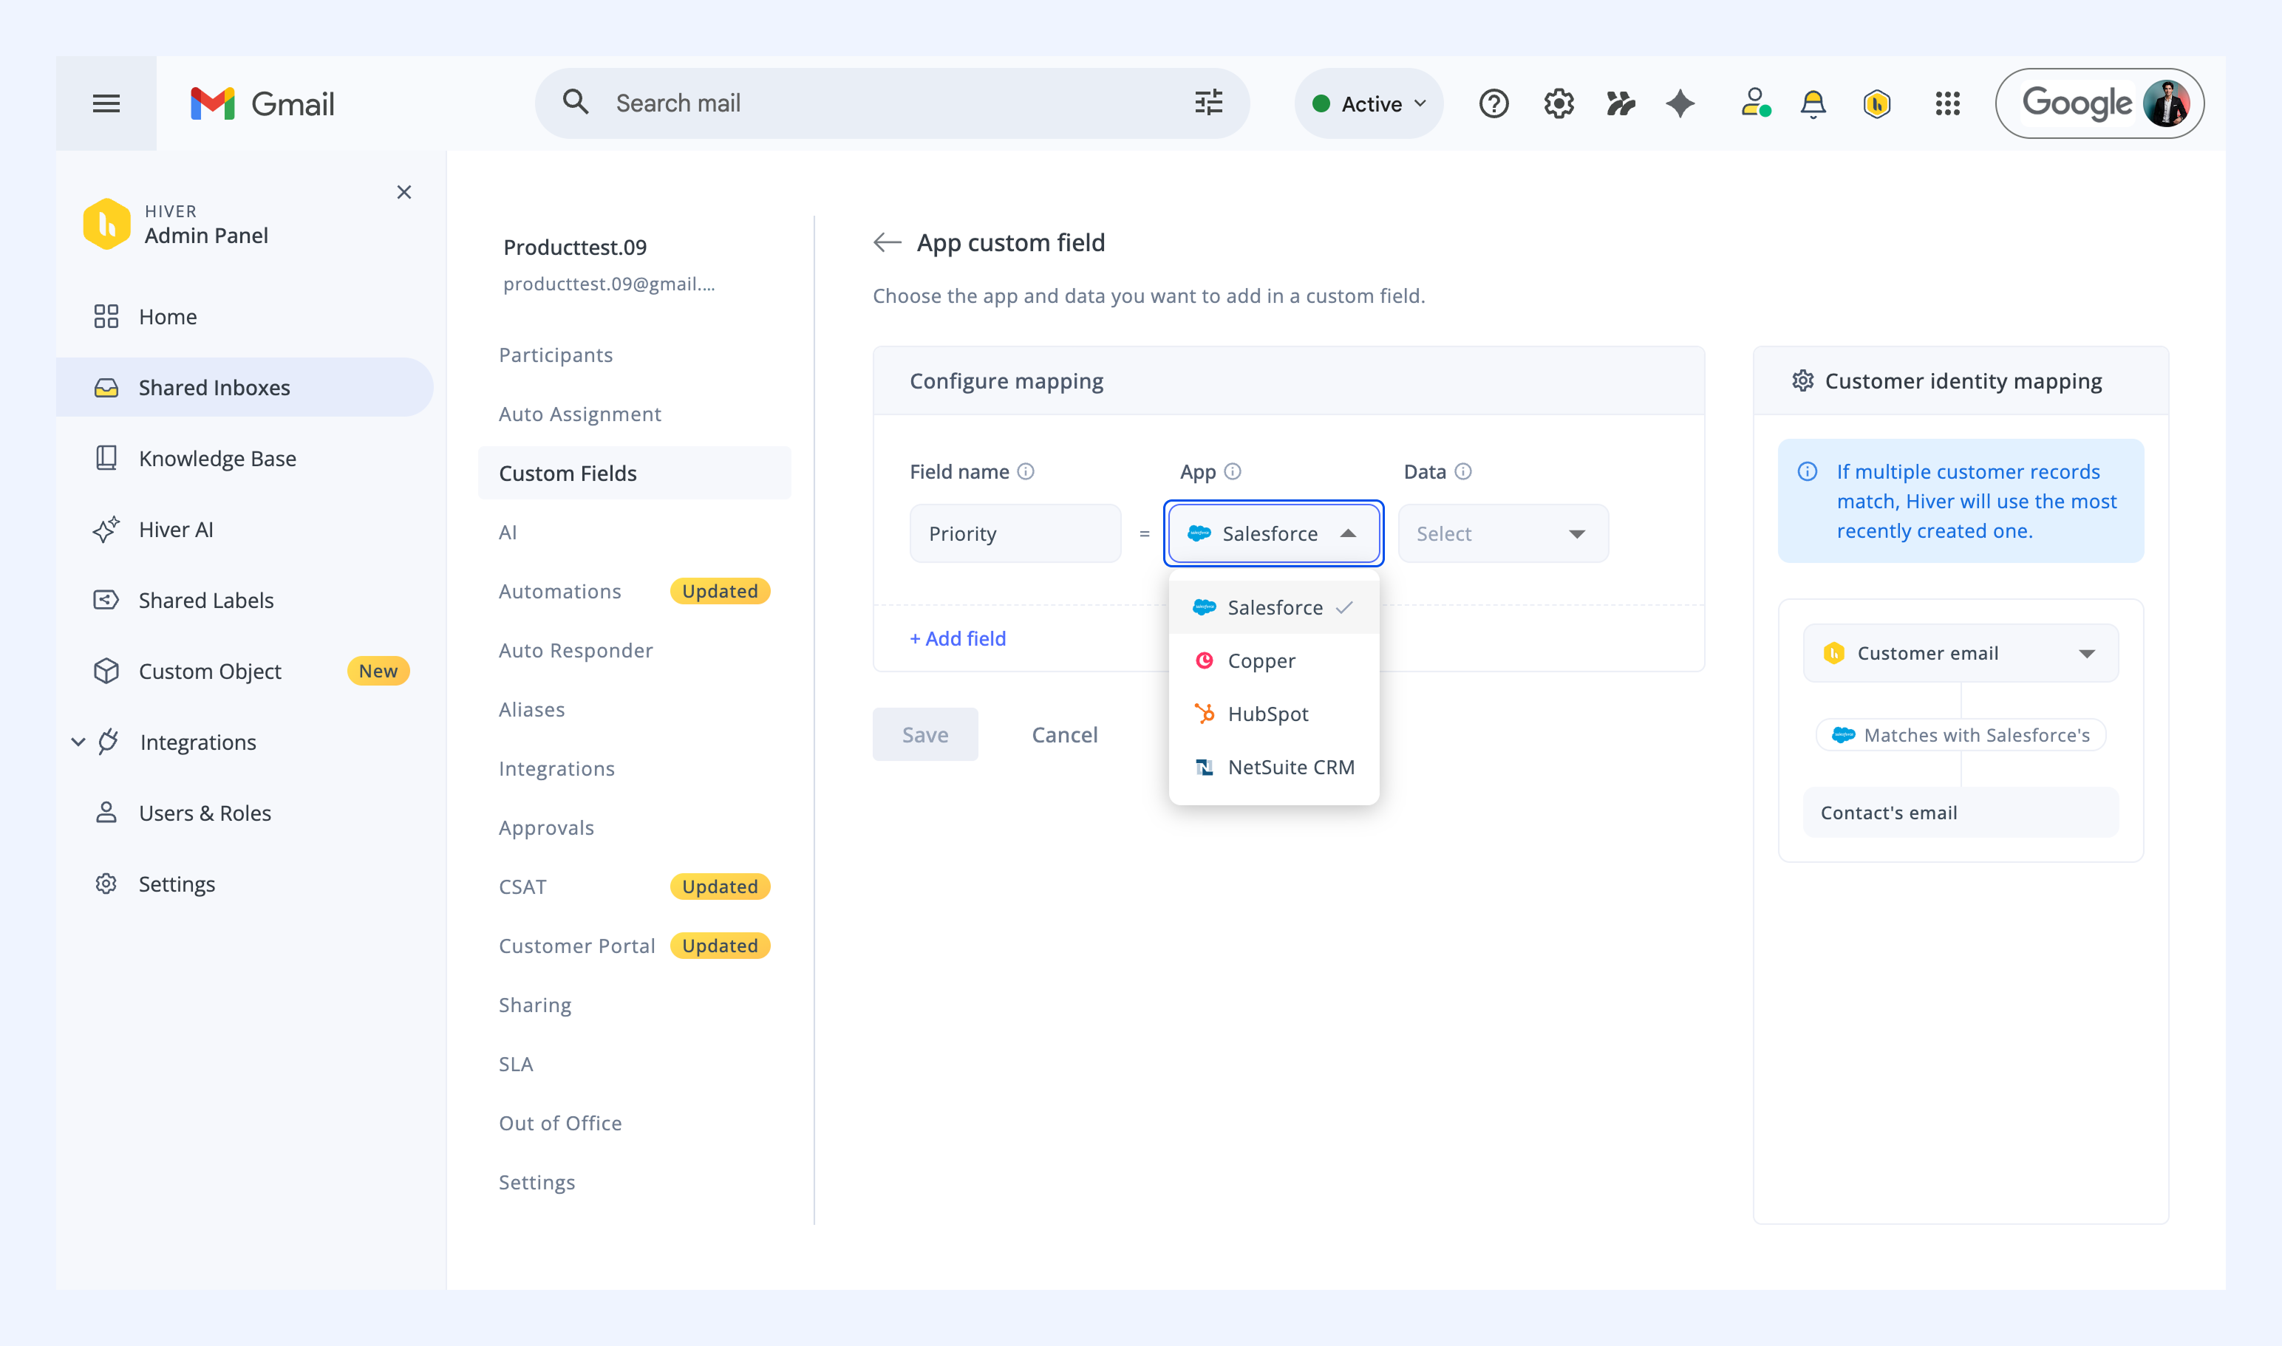Click the + Add field link
This screenshot has height=1346, width=2282.
957,638
